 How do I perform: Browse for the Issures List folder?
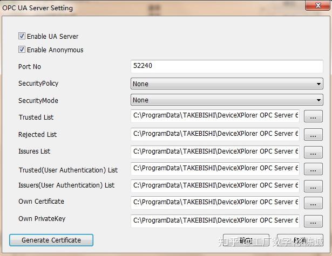pos(313,152)
